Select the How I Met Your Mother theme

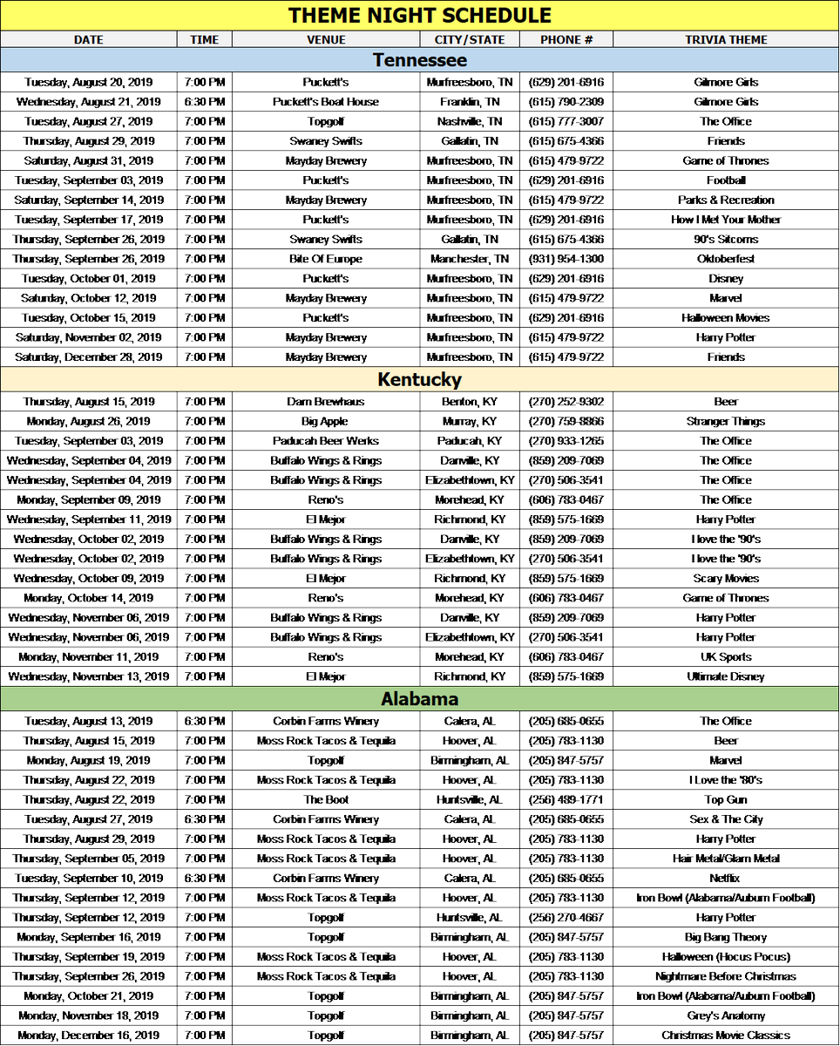[x=726, y=220]
